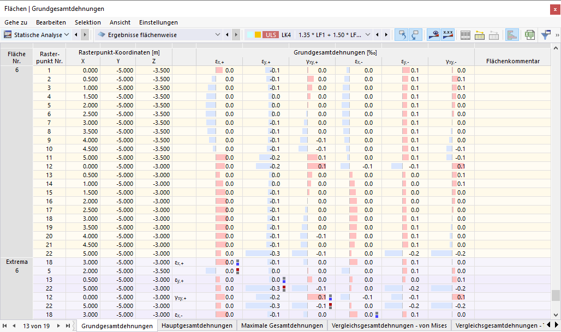561x332 pixels.
Task: Go to next table page
Action: [58, 325]
